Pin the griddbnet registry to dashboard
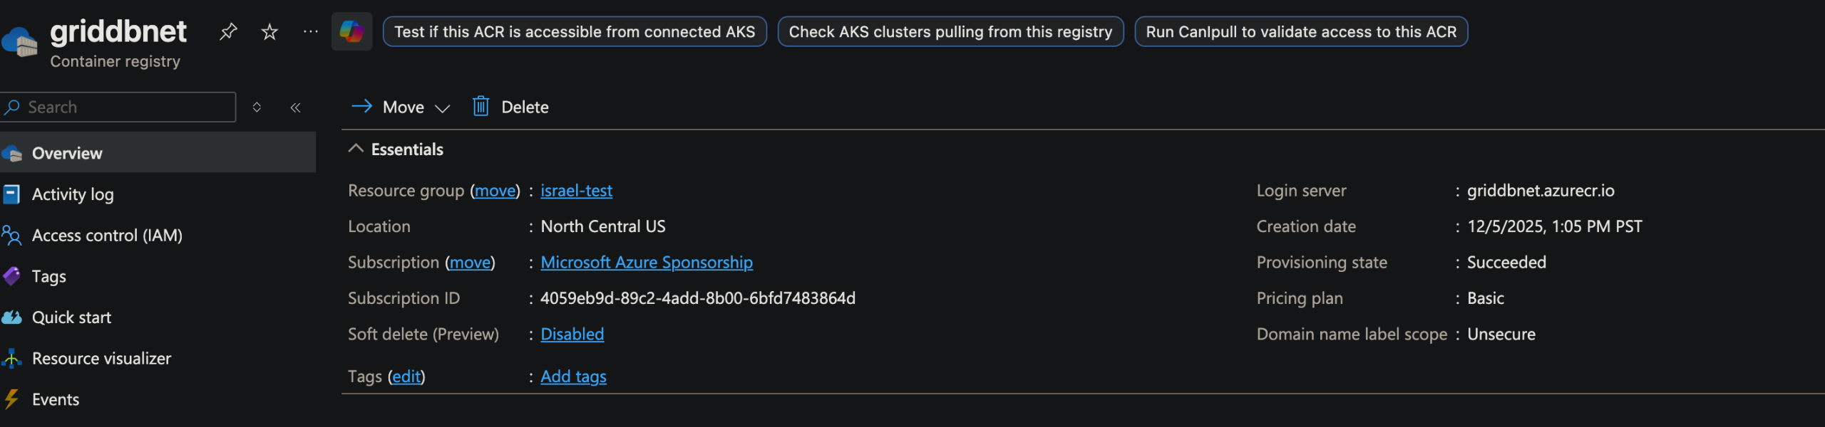 click(x=228, y=31)
